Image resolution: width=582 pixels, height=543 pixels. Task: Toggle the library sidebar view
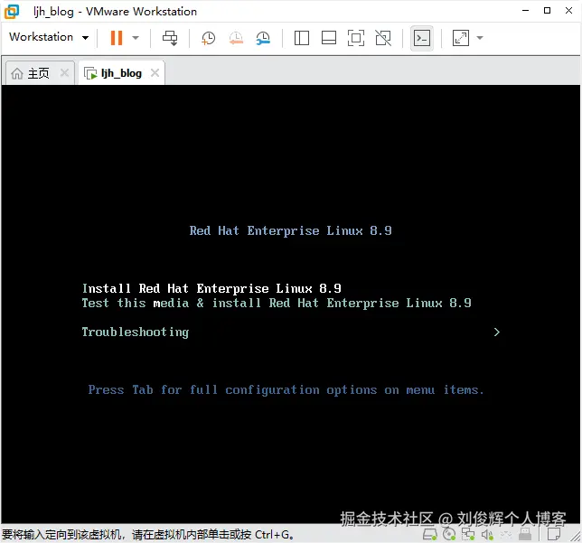tap(302, 38)
